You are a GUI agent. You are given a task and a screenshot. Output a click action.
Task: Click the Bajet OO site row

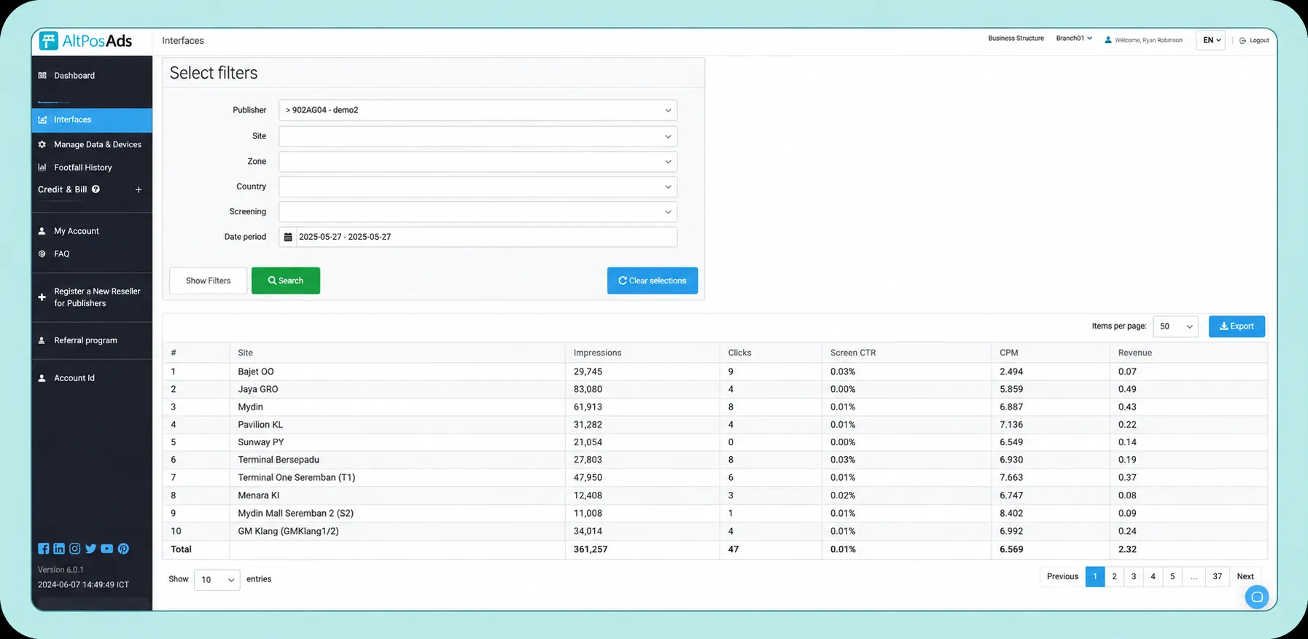(x=715, y=372)
